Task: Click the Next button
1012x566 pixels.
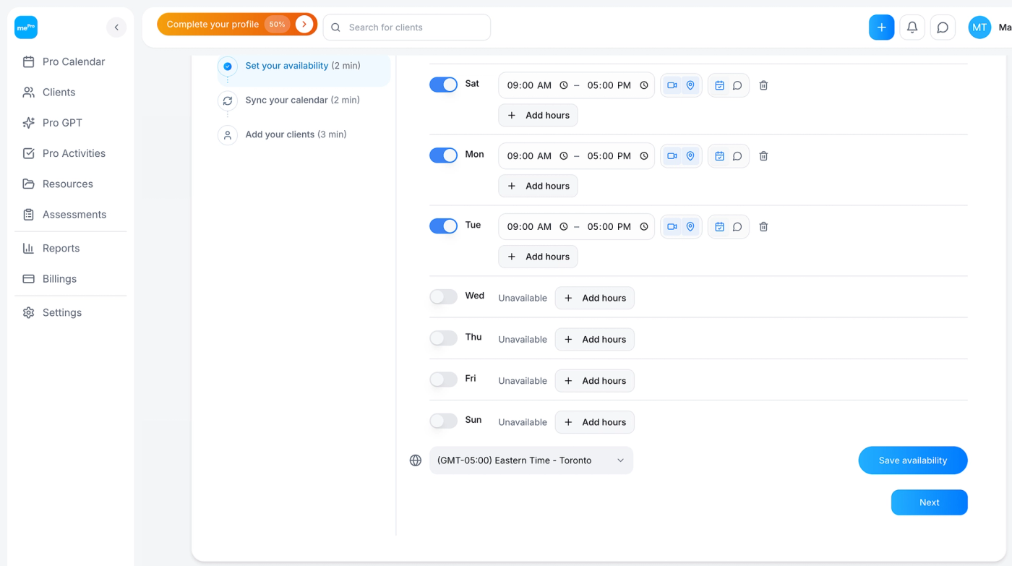Action: pyautogui.click(x=930, y=502)
